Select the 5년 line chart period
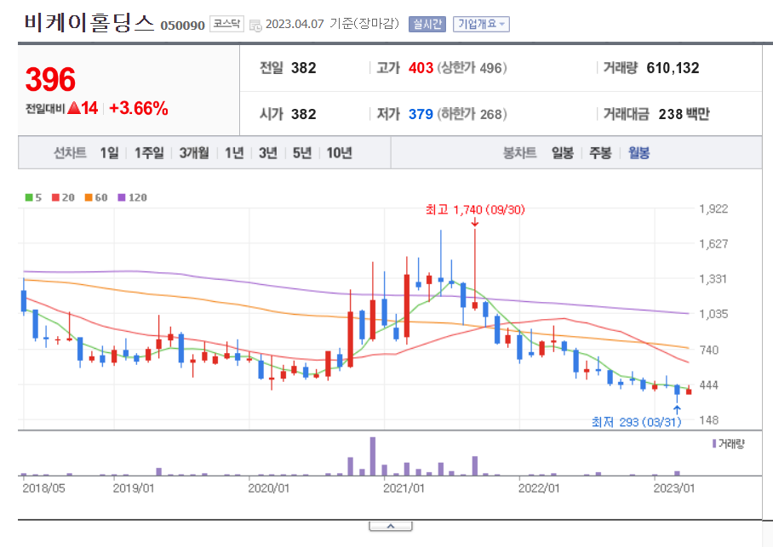Image resolution: width=773 pixels, height=547 pixels. click(x=301, y=153)
